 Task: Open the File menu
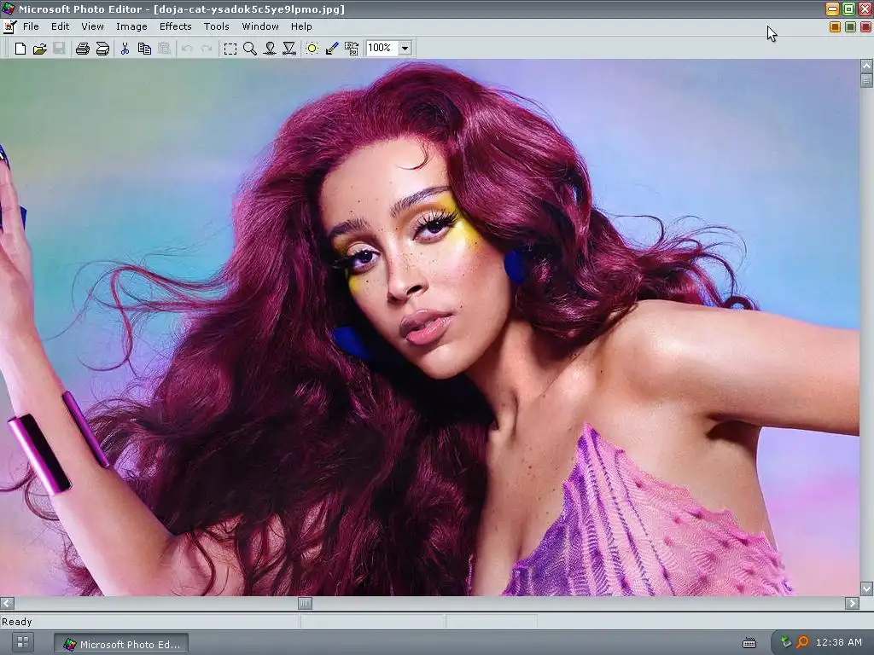(31, 26)
